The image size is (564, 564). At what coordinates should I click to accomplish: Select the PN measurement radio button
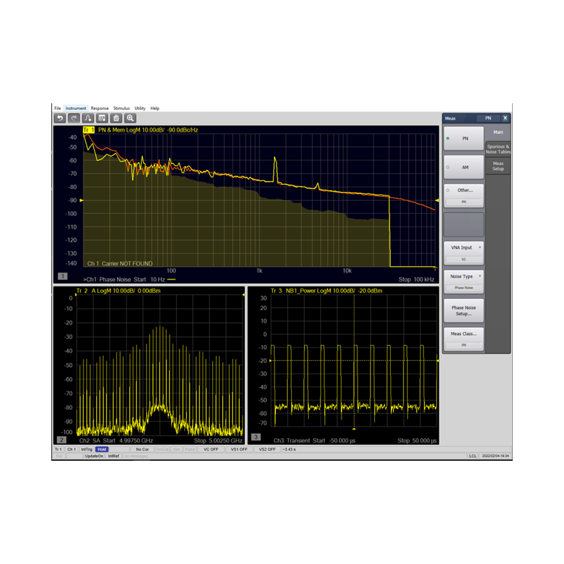click(463, 138)
